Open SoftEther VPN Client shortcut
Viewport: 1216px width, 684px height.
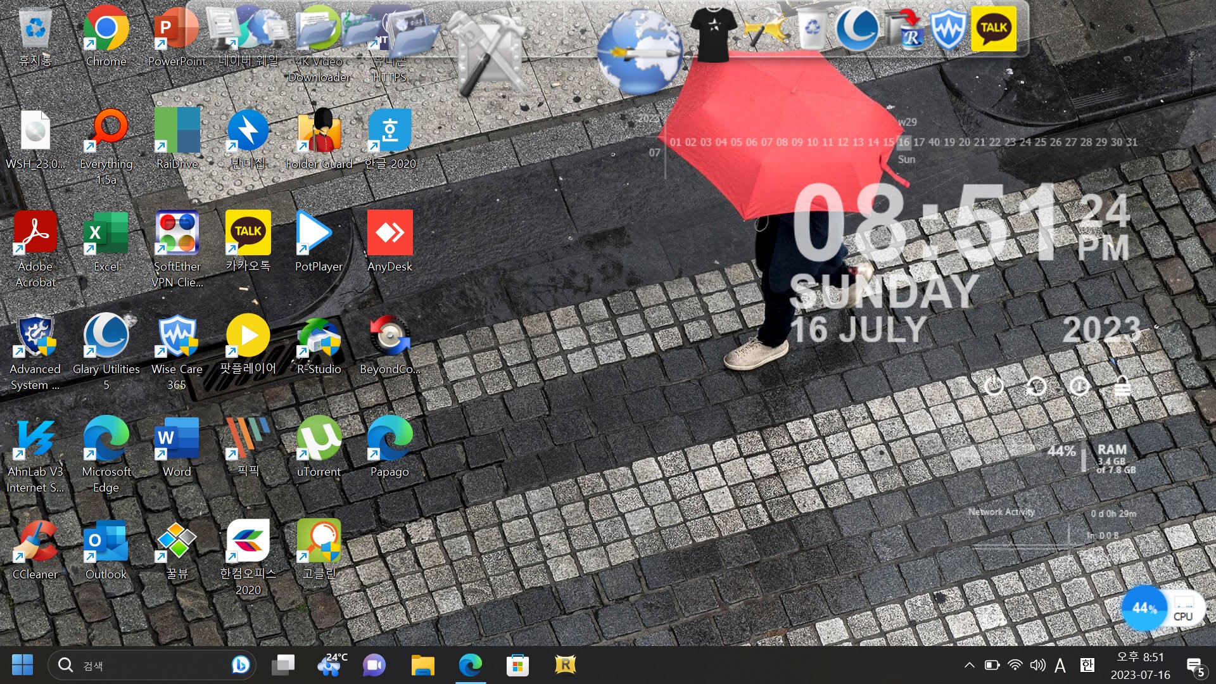(177, 250)
